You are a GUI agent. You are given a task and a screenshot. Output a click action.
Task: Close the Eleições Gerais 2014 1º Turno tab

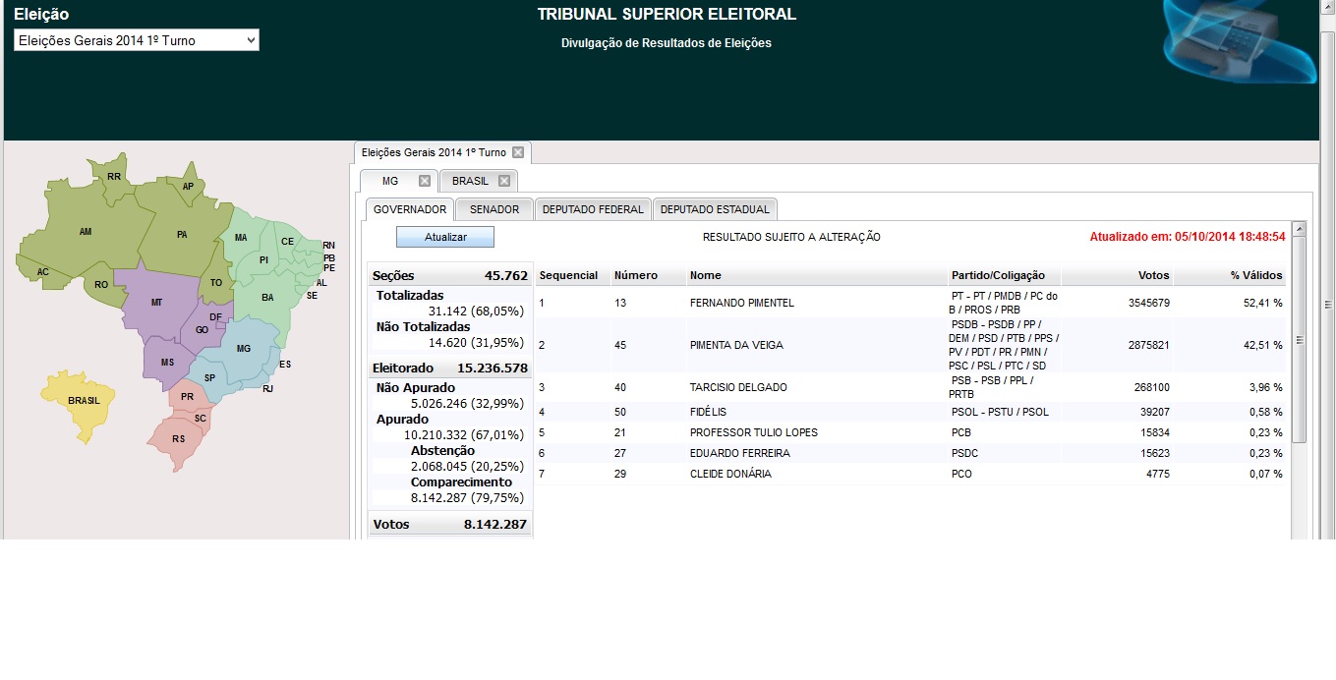(x=518, y=152)
